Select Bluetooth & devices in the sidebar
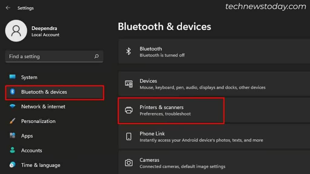 coord(43,92)
